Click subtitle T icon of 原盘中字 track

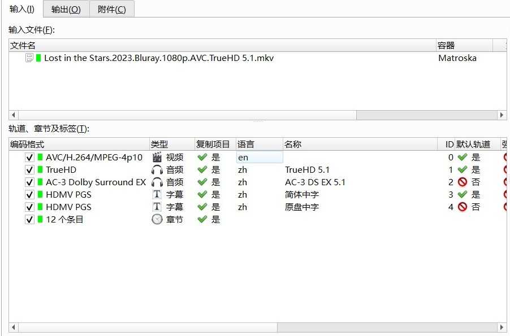coord(157,207)
